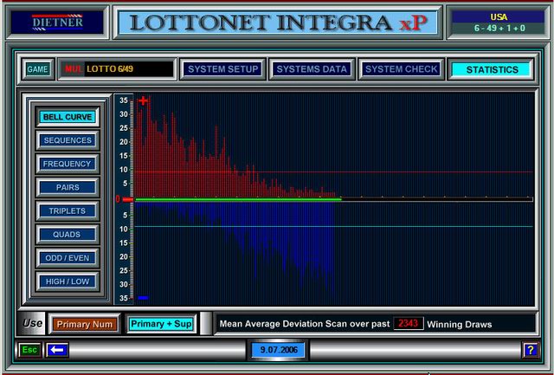Go back using the left arrow icon
This screenshot has width=554, height=375.
coord(58,350)
